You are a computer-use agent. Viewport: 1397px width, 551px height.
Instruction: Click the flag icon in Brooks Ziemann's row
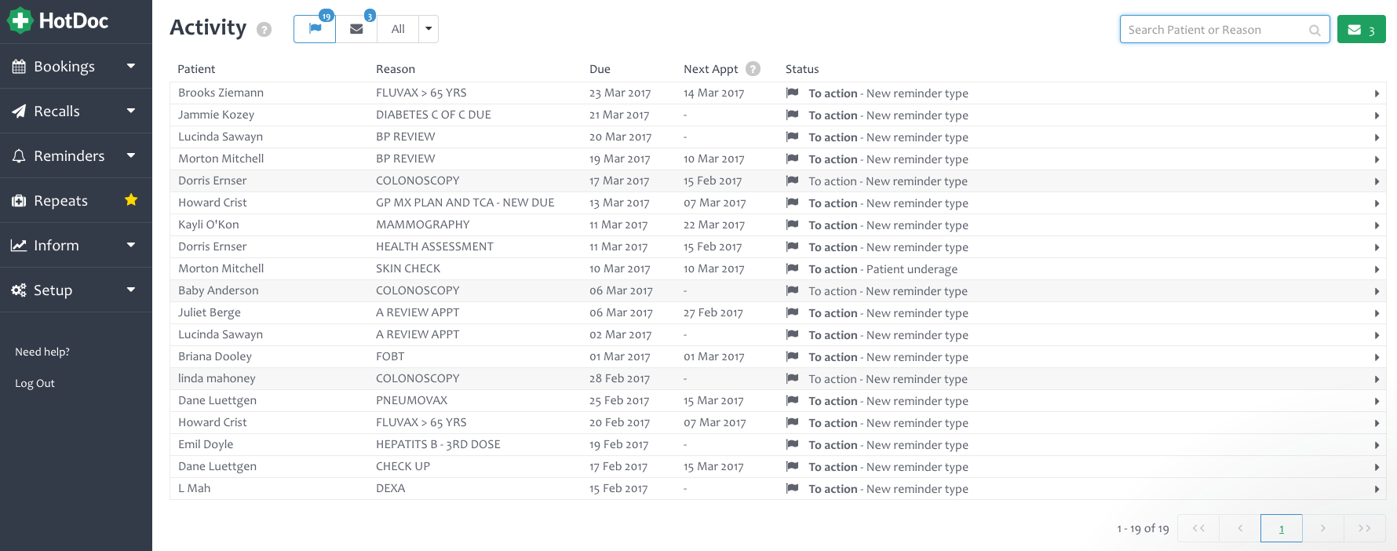[793, 93]
